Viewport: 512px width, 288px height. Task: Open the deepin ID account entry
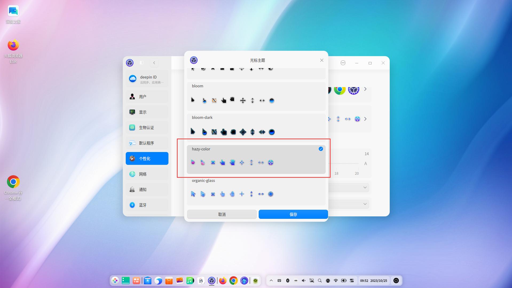click(147, 79)
